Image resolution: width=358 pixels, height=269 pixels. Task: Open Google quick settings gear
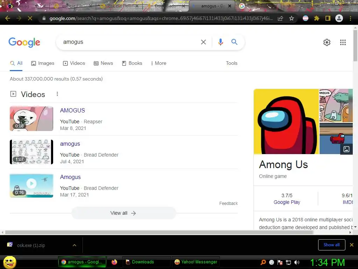pos(327,42)
